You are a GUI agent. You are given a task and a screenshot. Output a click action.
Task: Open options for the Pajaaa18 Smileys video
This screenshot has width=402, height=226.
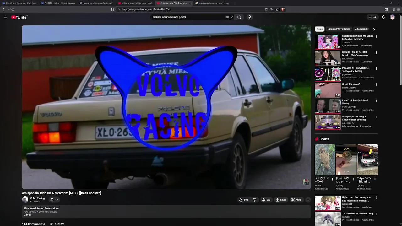click(377, 69)
